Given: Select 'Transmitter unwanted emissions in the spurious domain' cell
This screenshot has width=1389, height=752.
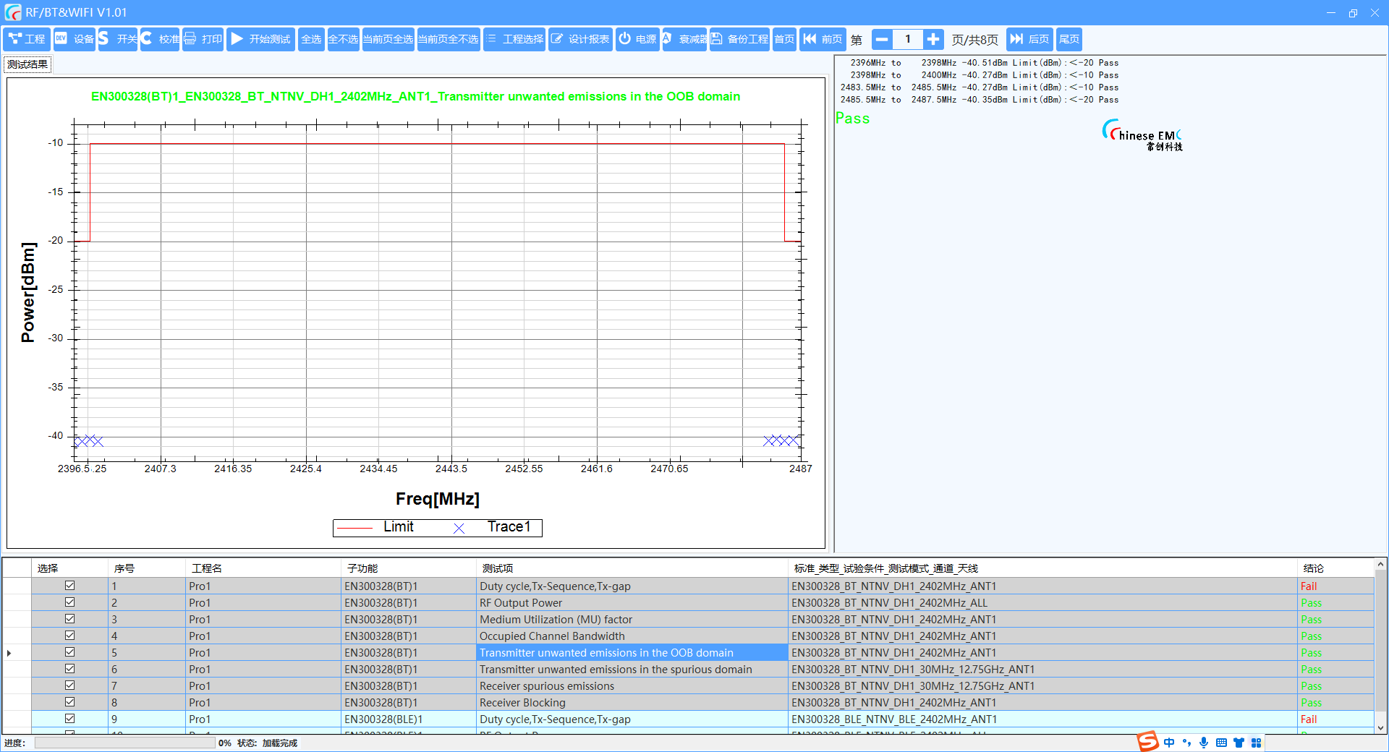Looking at the screenshot, I should coord(632,670).
